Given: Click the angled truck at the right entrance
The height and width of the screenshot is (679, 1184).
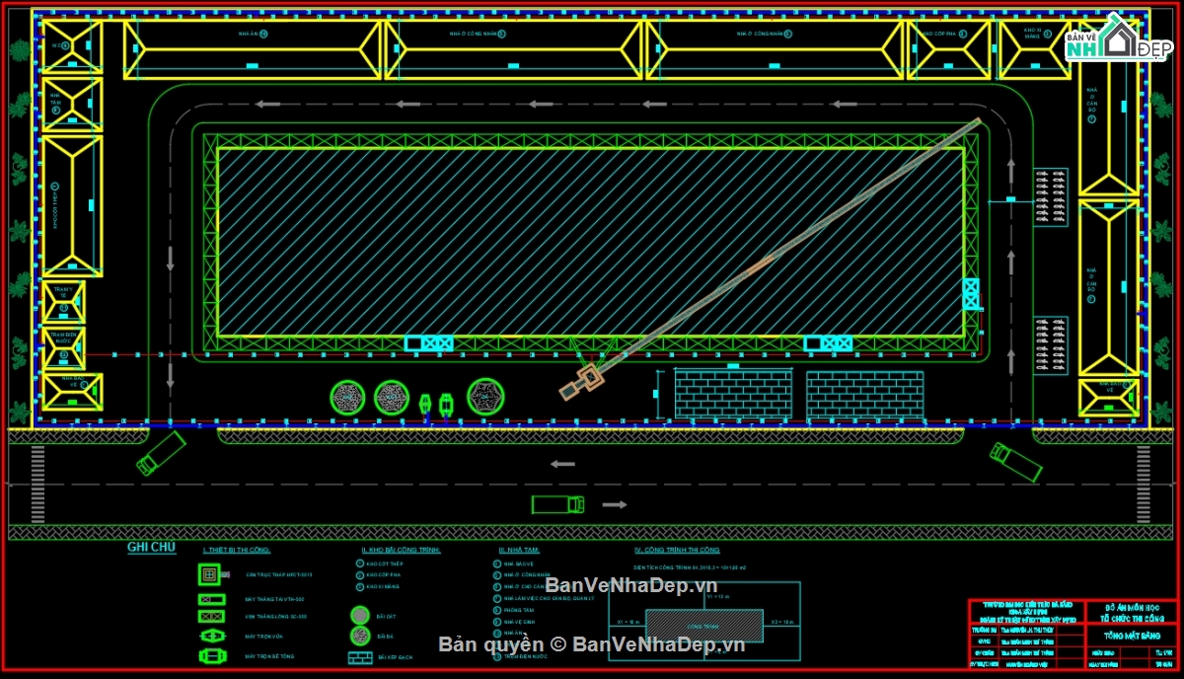Looking at the screenshot, I should [x=1016, y=461].
